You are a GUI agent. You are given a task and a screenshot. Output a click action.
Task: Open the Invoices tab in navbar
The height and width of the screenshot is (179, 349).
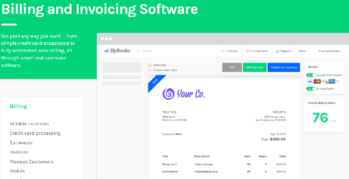230,51
